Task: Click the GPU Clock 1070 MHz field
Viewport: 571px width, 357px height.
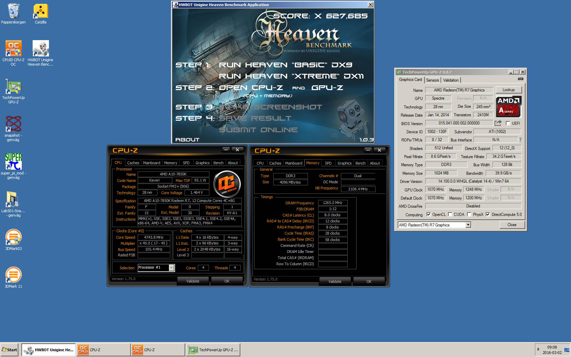Action: point(435,189)
